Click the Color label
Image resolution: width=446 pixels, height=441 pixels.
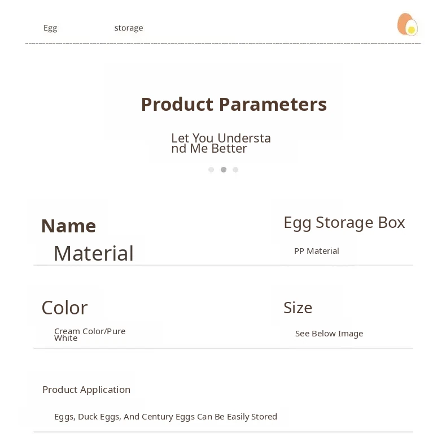pyautogui.click(x=64, y=308)
